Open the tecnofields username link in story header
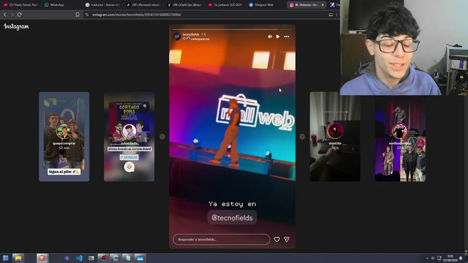 191,34
